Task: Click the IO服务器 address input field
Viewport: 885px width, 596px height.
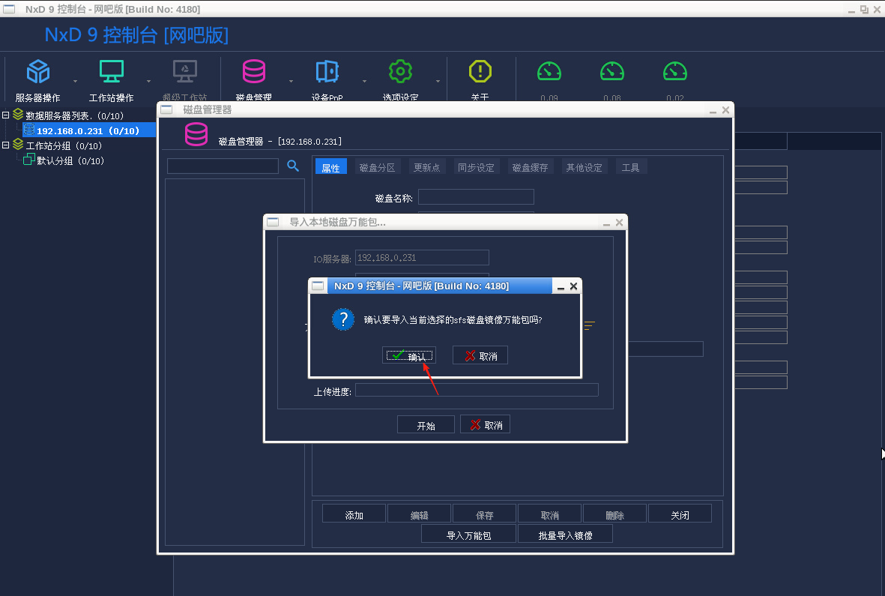Action: (x=421, y=257)
